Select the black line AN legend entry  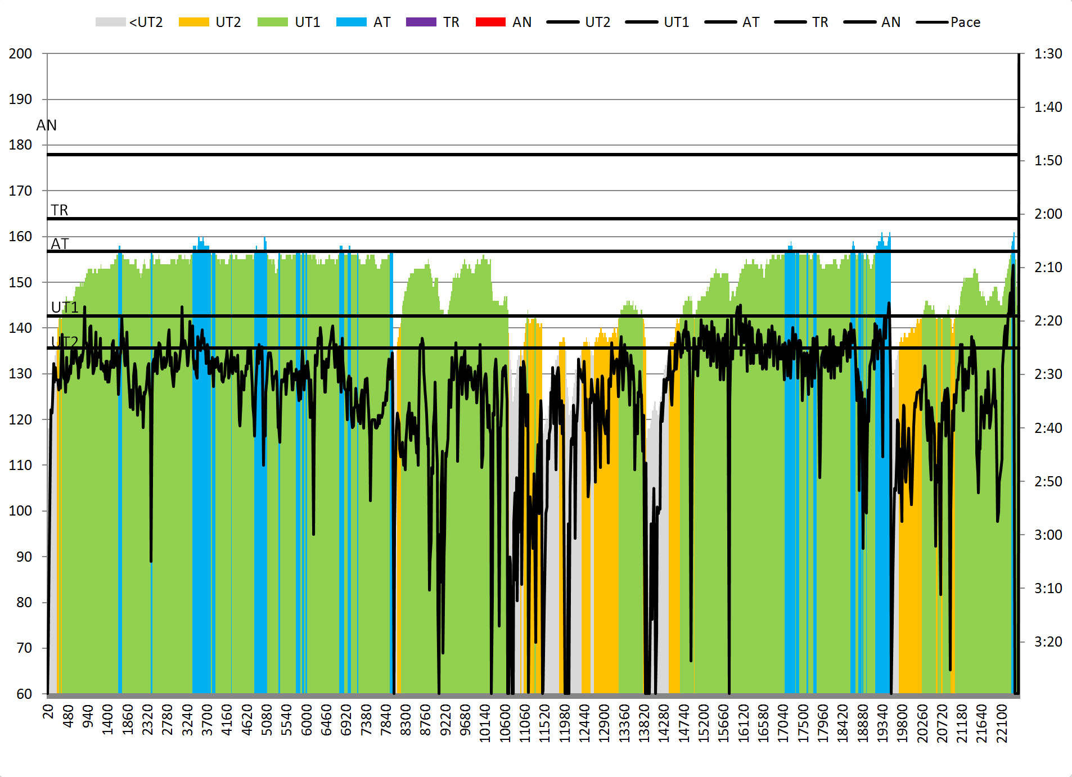pyautogui.click(x=872, y=22)
